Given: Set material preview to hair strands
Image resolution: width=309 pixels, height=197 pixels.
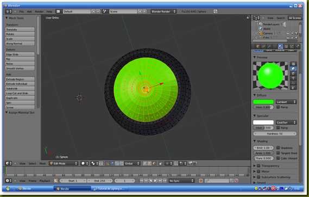Looking at the screenshot, I should click(x=293, y=83).
